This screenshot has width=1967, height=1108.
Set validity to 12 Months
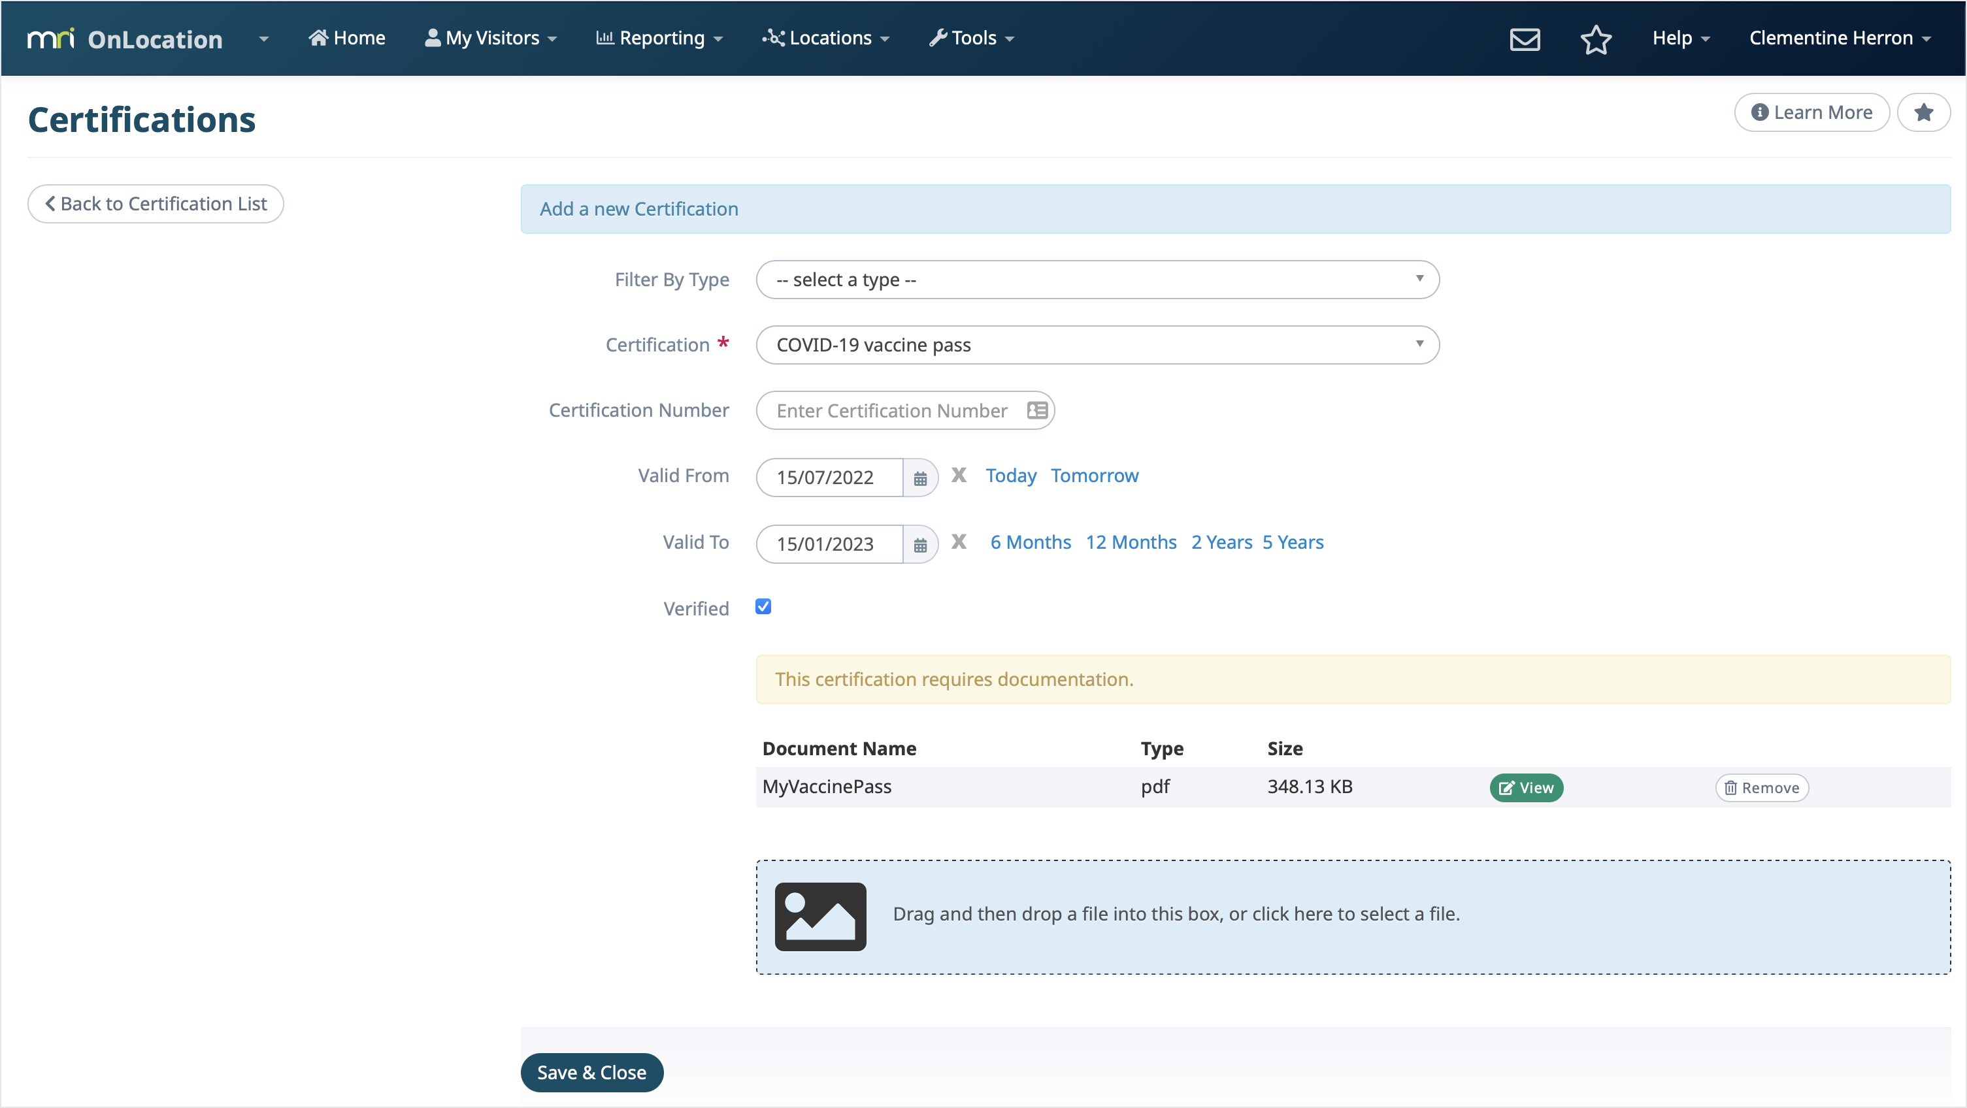tap(1131, 542)
